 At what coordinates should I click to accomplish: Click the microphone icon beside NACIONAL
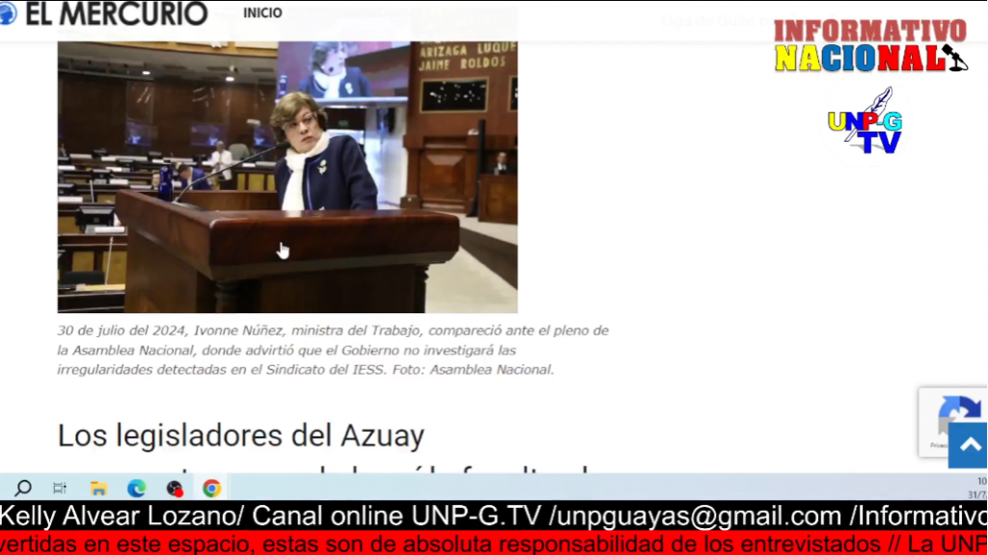(x=954, y=58)
